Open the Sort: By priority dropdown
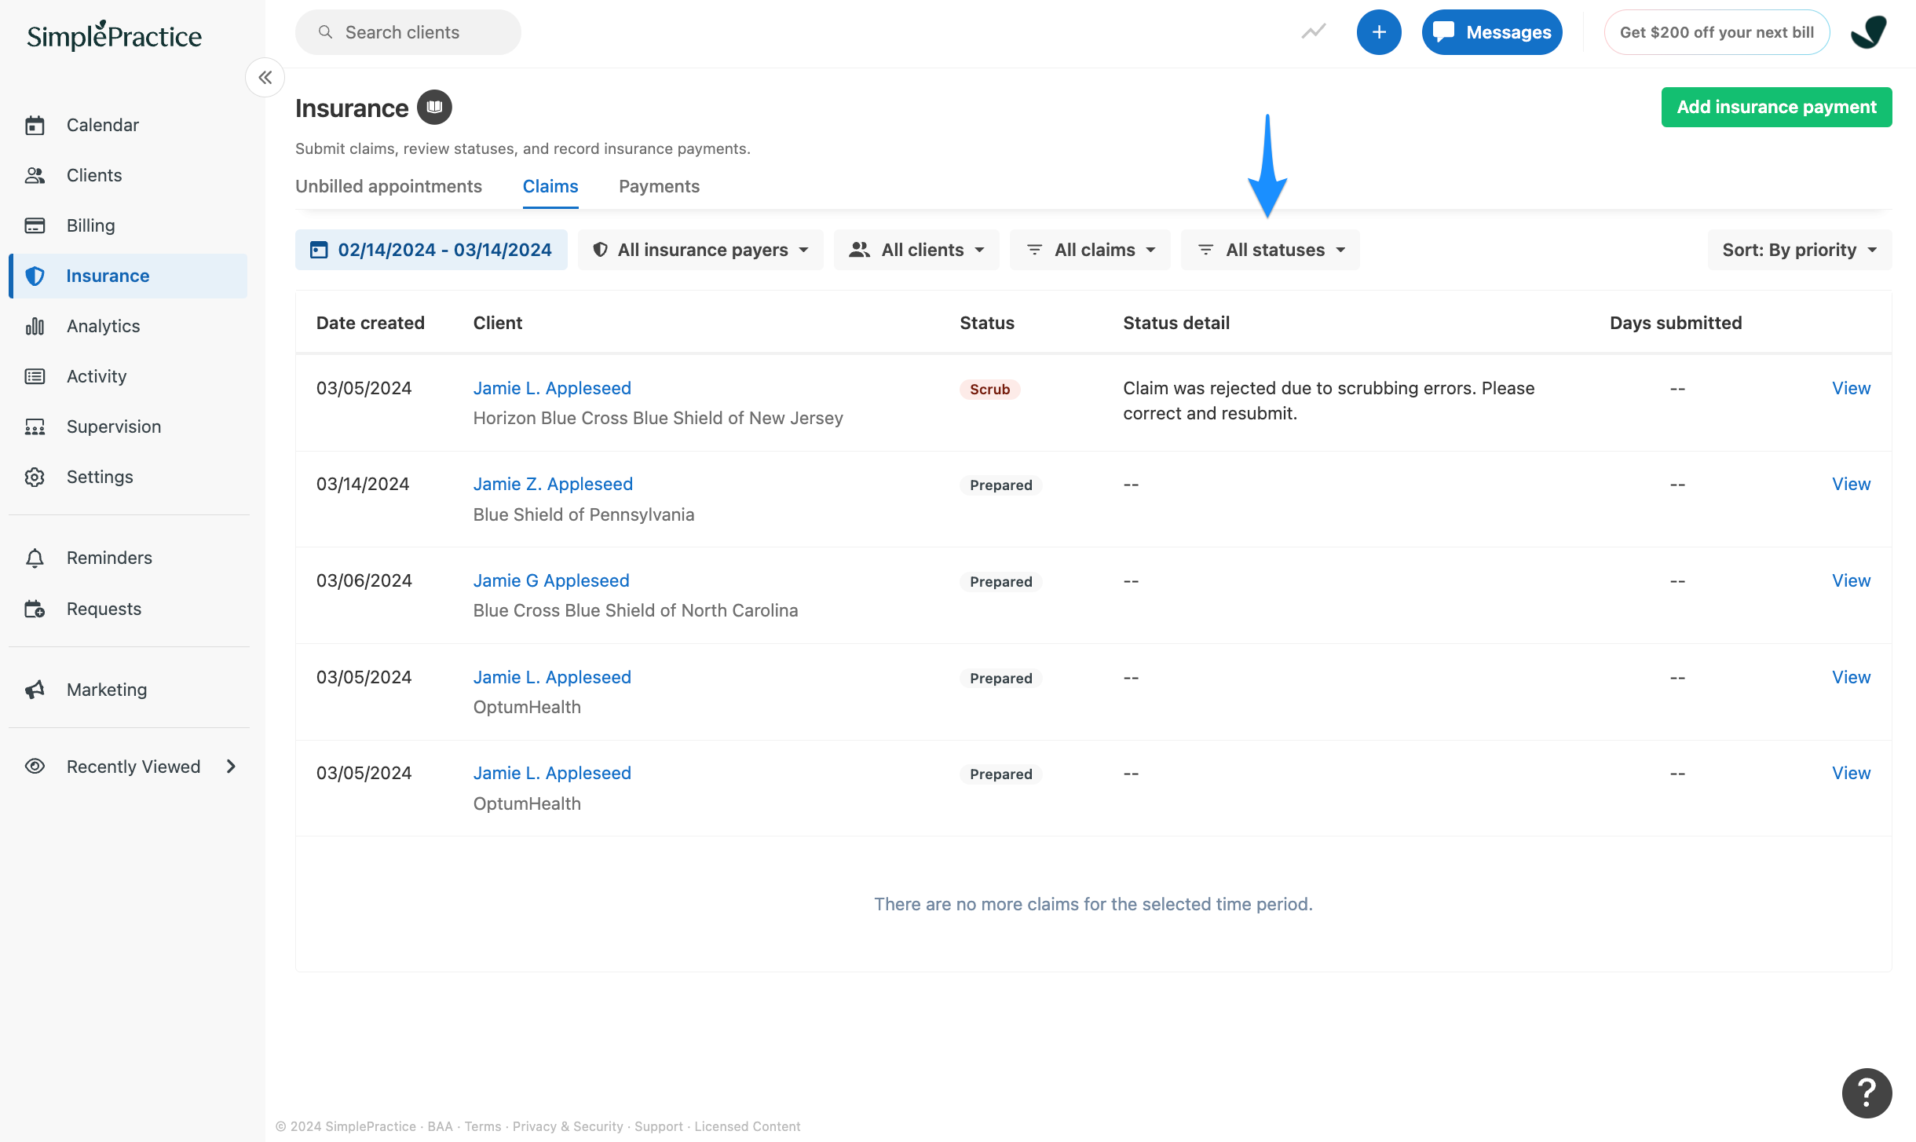The height and width of the screenshot is (1142, 1916). (x=1800, y=250)
